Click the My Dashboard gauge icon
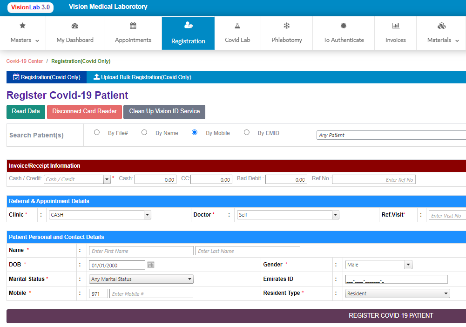The image size is (466, 327). [75, 26]
